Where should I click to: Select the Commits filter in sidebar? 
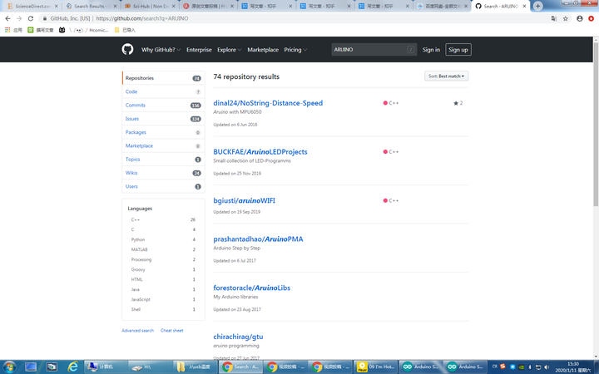coord(163,105)
